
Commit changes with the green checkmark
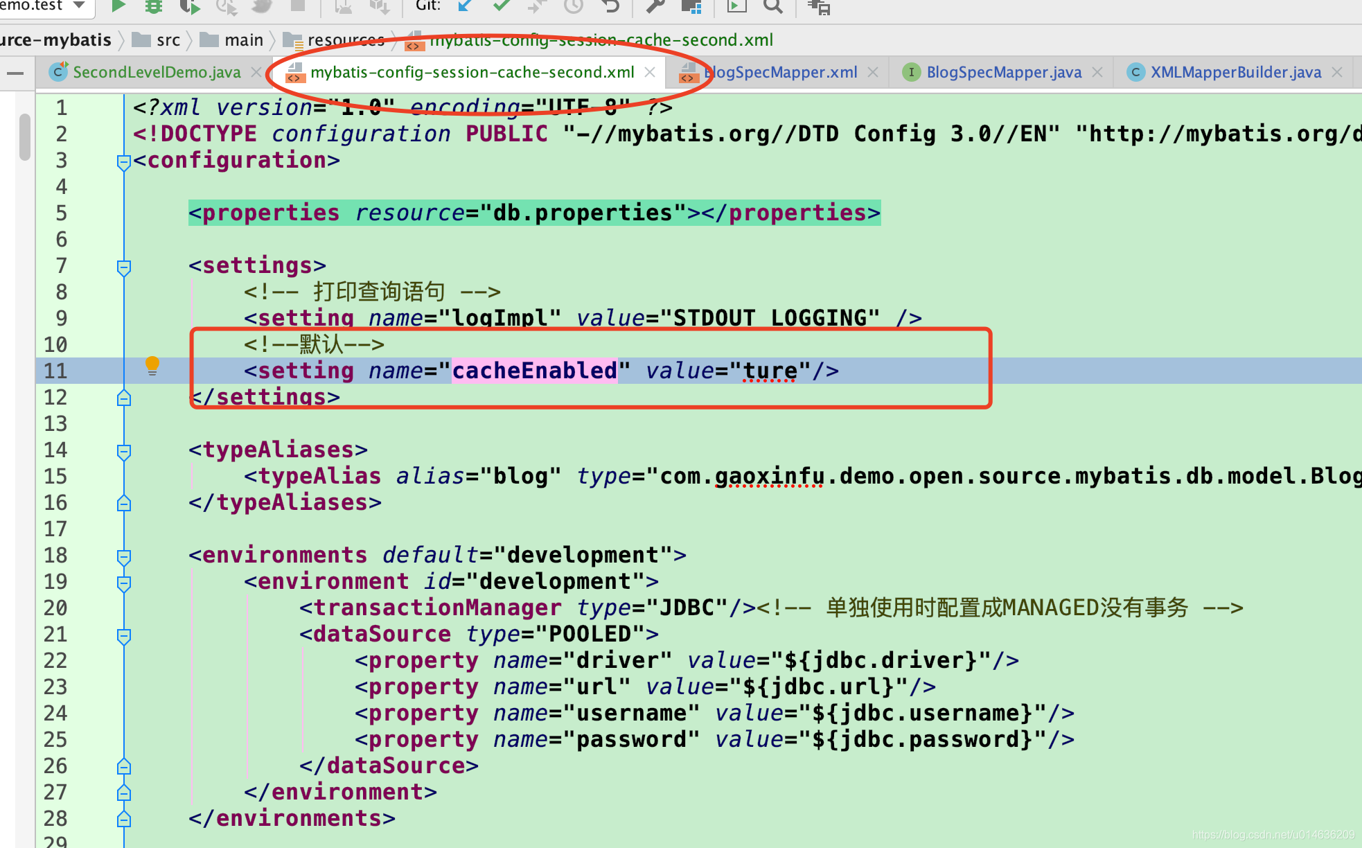coord(502,6)
